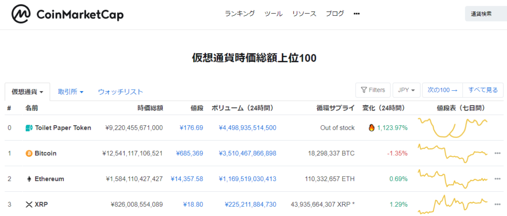This screenshot has width=507, height=216.
Task: Open the XRP name link
Action: (x=42, y=204)
